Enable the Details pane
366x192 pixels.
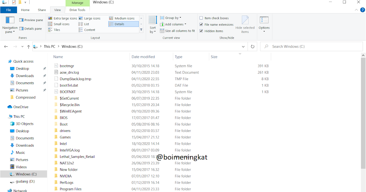(30, 29)
